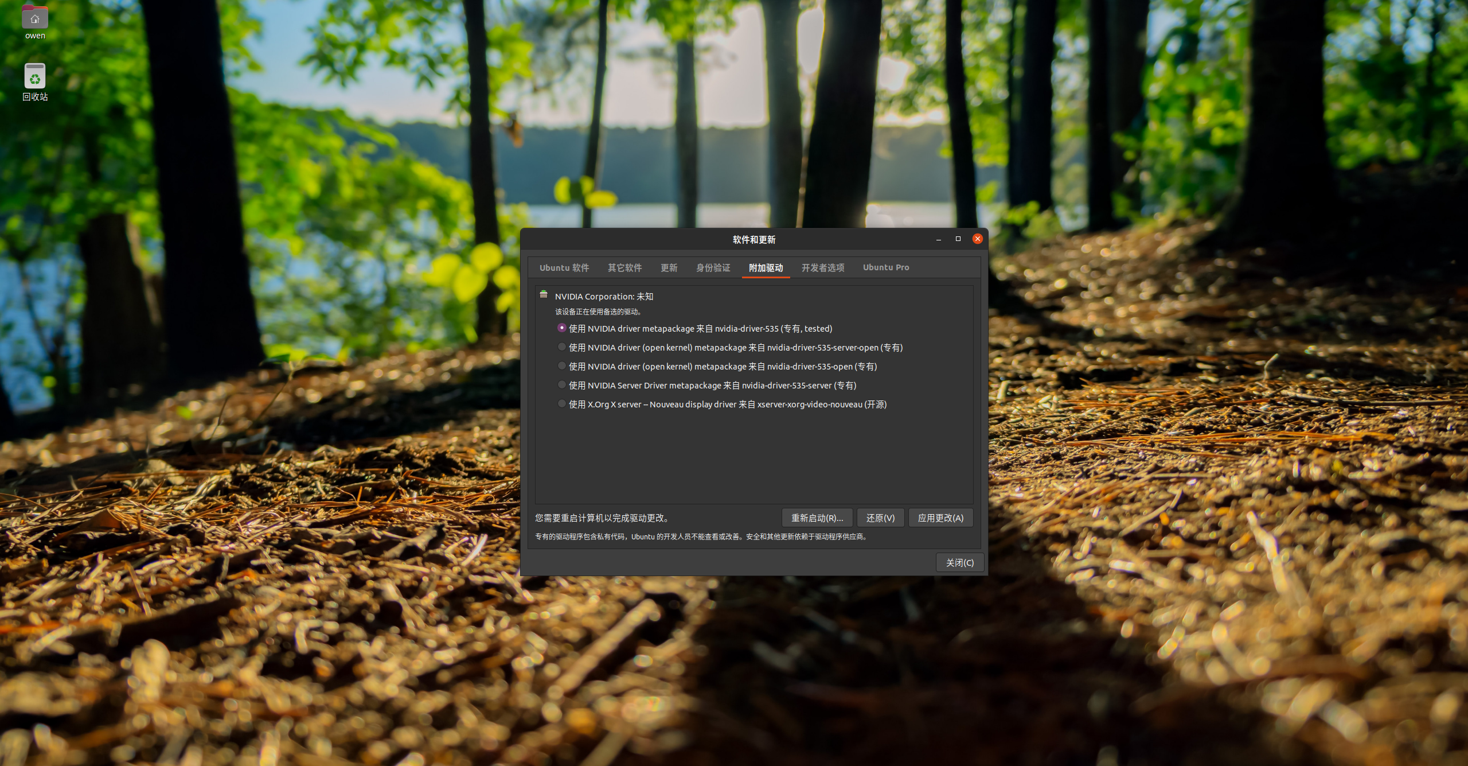Switch to 开发者选项 tab
This screenshot has height=766, width=1468.
click(x=822, y=268)
